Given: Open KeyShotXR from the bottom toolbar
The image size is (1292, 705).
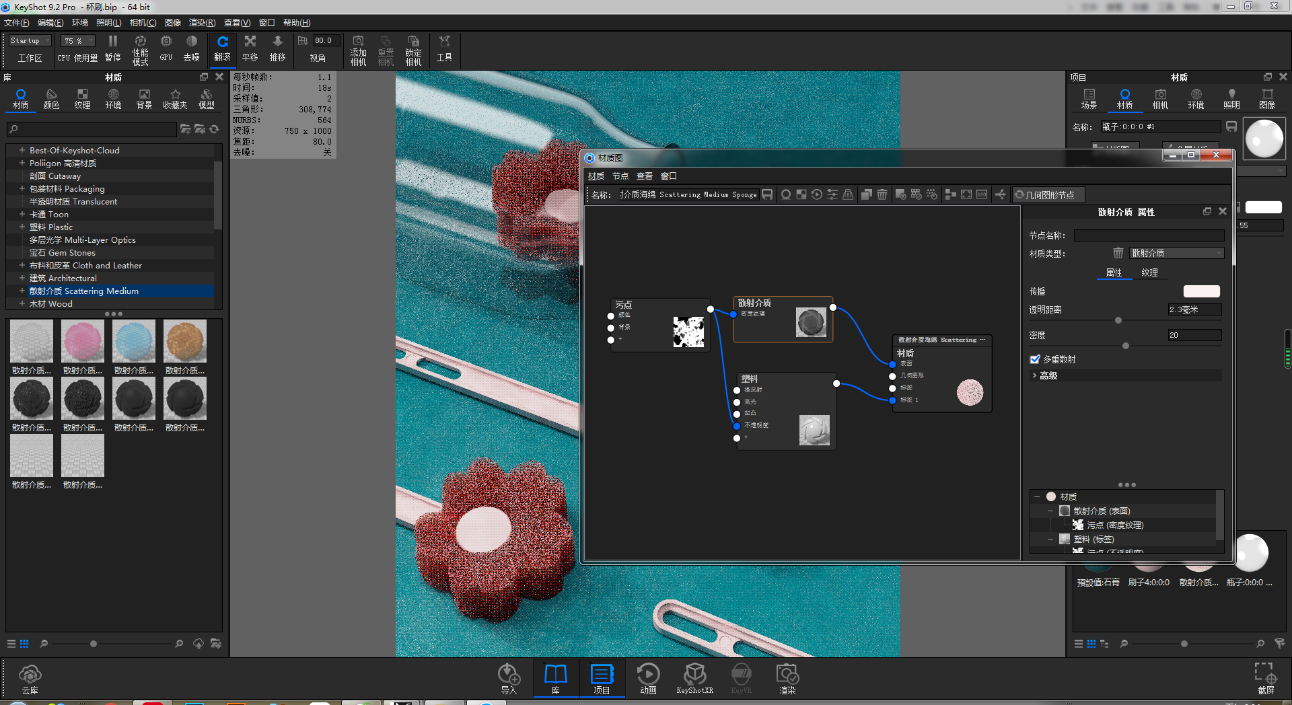Looking at the screenshot, I should pyautogui.click(x=695, y=677).
